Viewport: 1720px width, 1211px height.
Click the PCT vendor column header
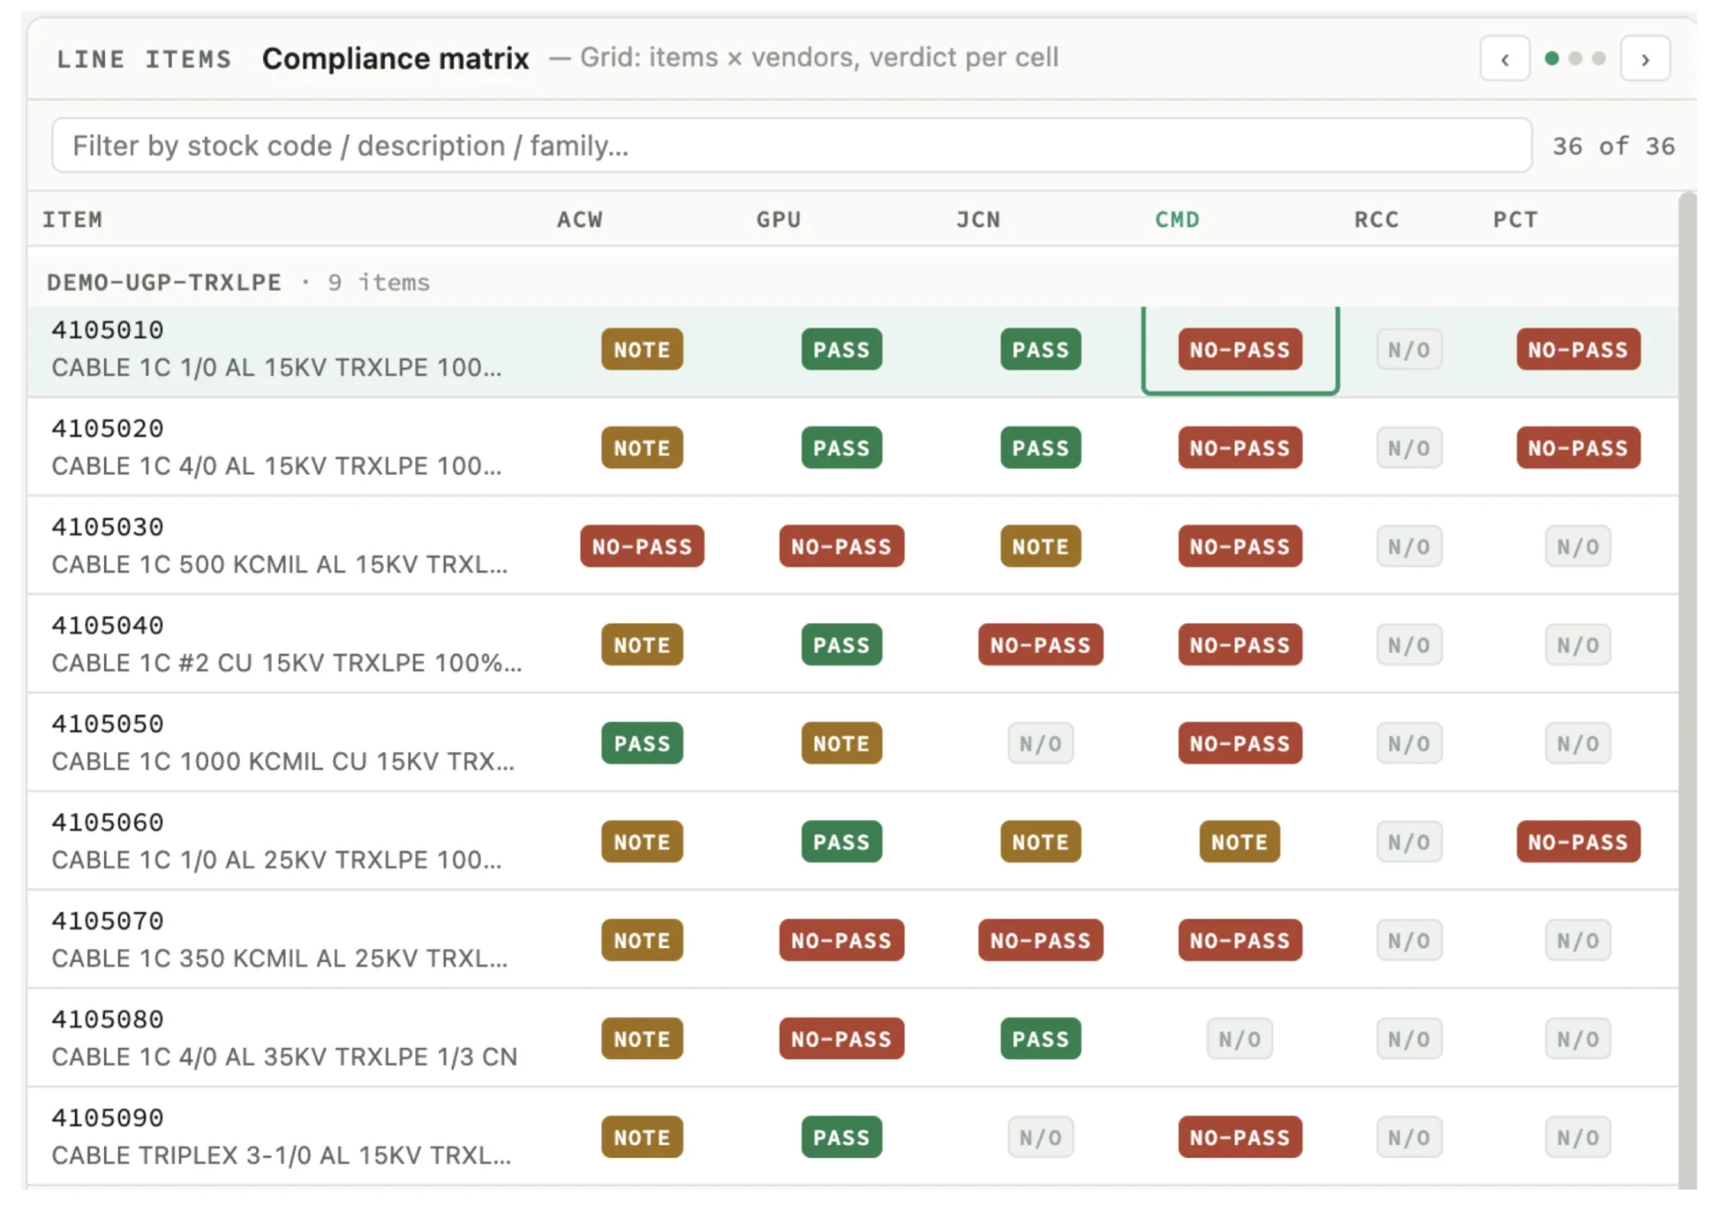(x=1514, y=220)
